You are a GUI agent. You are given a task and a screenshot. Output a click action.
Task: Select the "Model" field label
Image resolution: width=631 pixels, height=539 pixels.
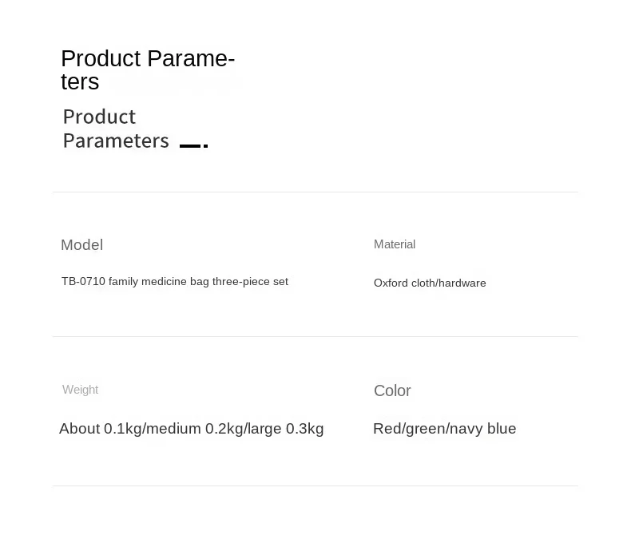click(81, 245)
